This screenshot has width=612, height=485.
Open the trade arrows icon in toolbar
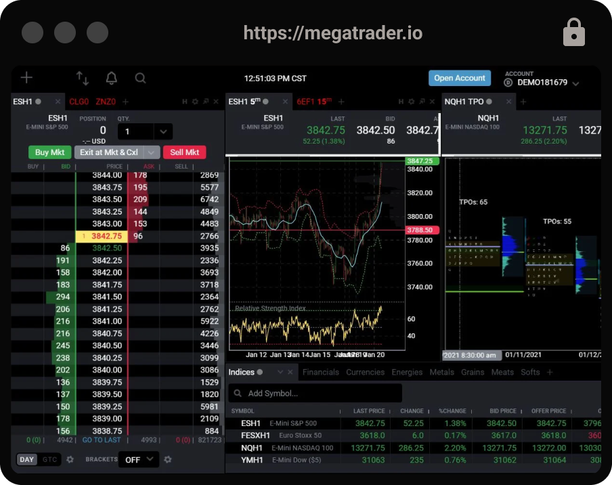(x=83, y=78)
